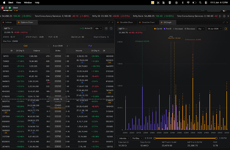Open Options Chain settings gear icon

coord(106,28)
